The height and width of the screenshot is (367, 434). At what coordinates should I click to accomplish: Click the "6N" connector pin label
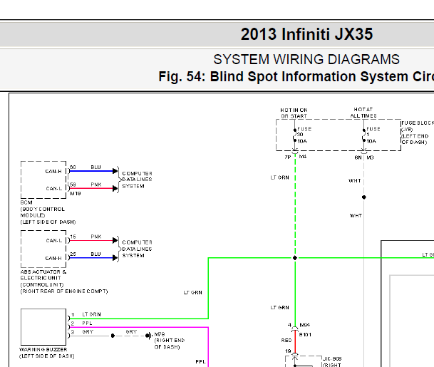click(358, 157)
